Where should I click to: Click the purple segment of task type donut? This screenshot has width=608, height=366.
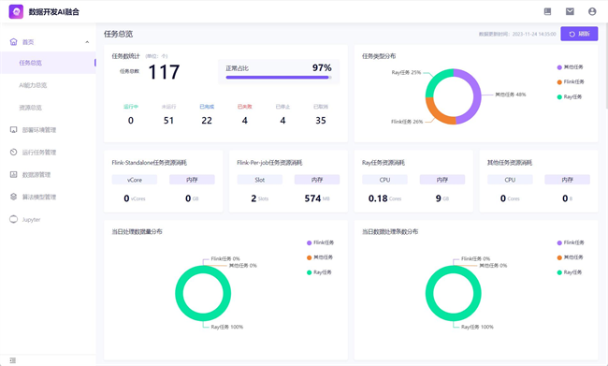474,95
